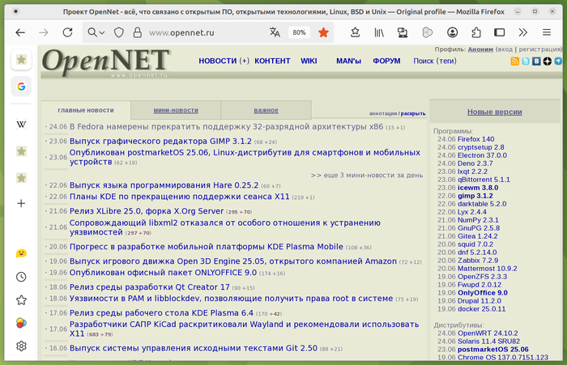Open KDE Plasma 6.4 release news
Image resolution: width=567 pixels, height=365 pixels.
[x=161, y=313]
